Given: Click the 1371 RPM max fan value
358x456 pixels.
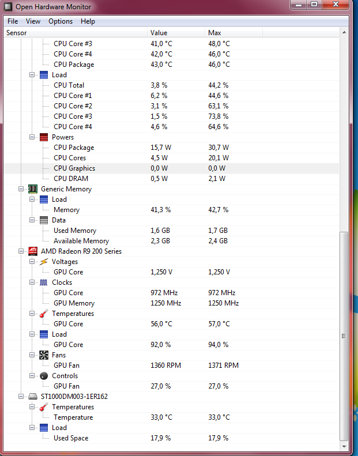Looking at the screenshot, I should (223, 365).
